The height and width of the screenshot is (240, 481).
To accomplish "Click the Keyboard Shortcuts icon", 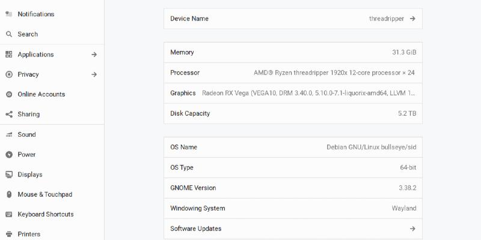I will [x=9, y=214].
